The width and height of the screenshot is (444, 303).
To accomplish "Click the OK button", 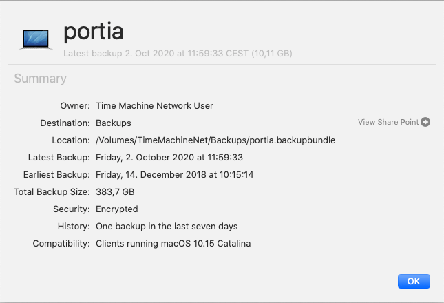I will pyautogui.click(x=414, y=281).
